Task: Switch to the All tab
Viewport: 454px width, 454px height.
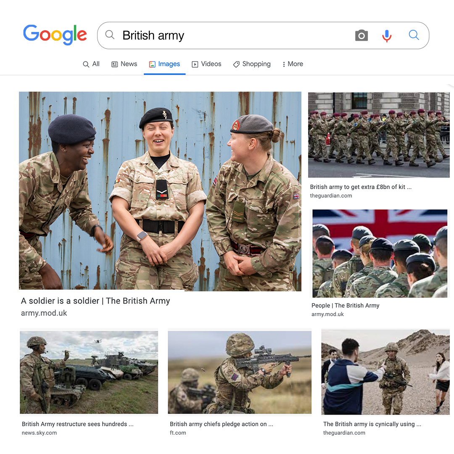Action: pos(91,64)
